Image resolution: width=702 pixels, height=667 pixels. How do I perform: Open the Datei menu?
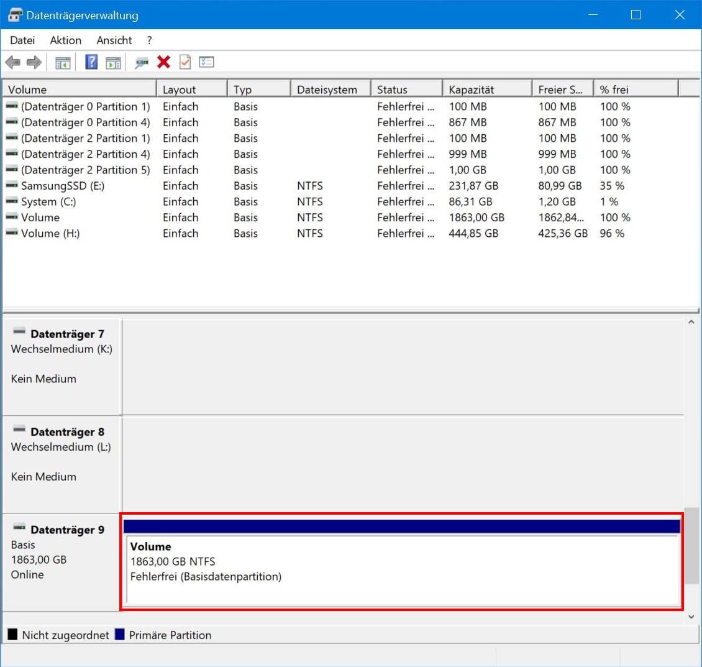22,40
